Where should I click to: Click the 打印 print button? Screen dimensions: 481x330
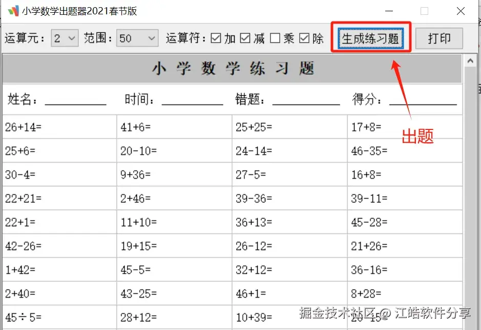pos(439,37)
